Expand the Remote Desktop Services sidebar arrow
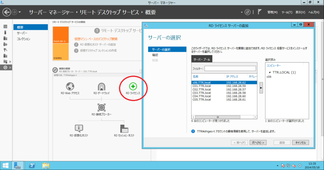The width and height of the screenshot is (324, 170). [x=10, y=67]
